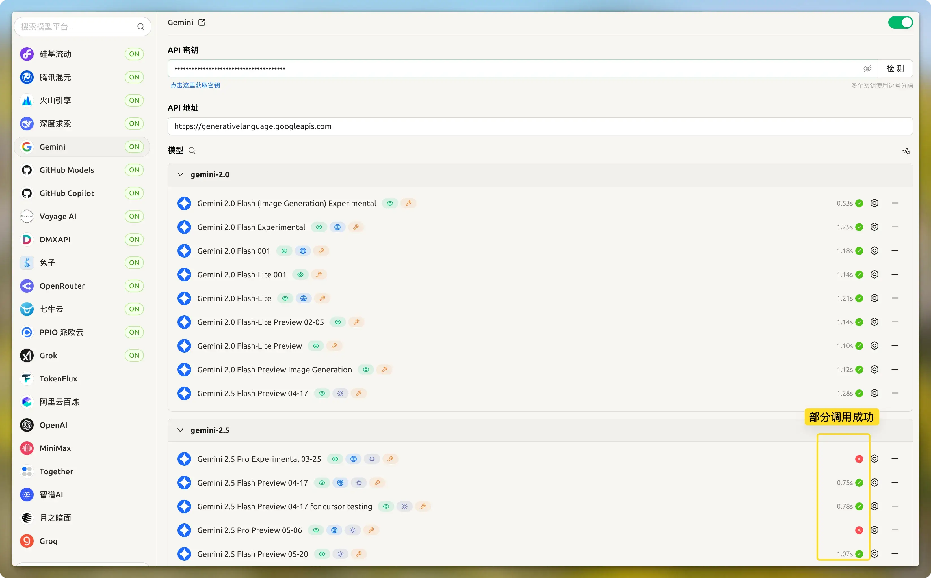Screen dimensions: 931x578
Task: Click the GitHub Copilot provider icon in sidebar
Action: pos(26,193)
